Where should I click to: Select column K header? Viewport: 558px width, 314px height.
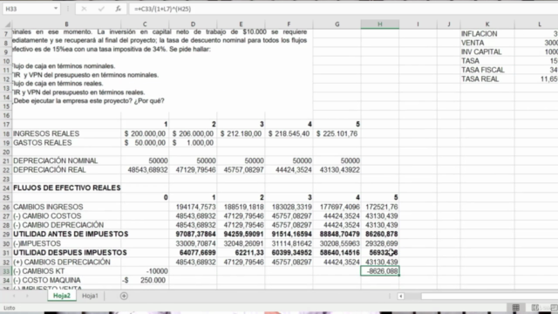point(487,24)
